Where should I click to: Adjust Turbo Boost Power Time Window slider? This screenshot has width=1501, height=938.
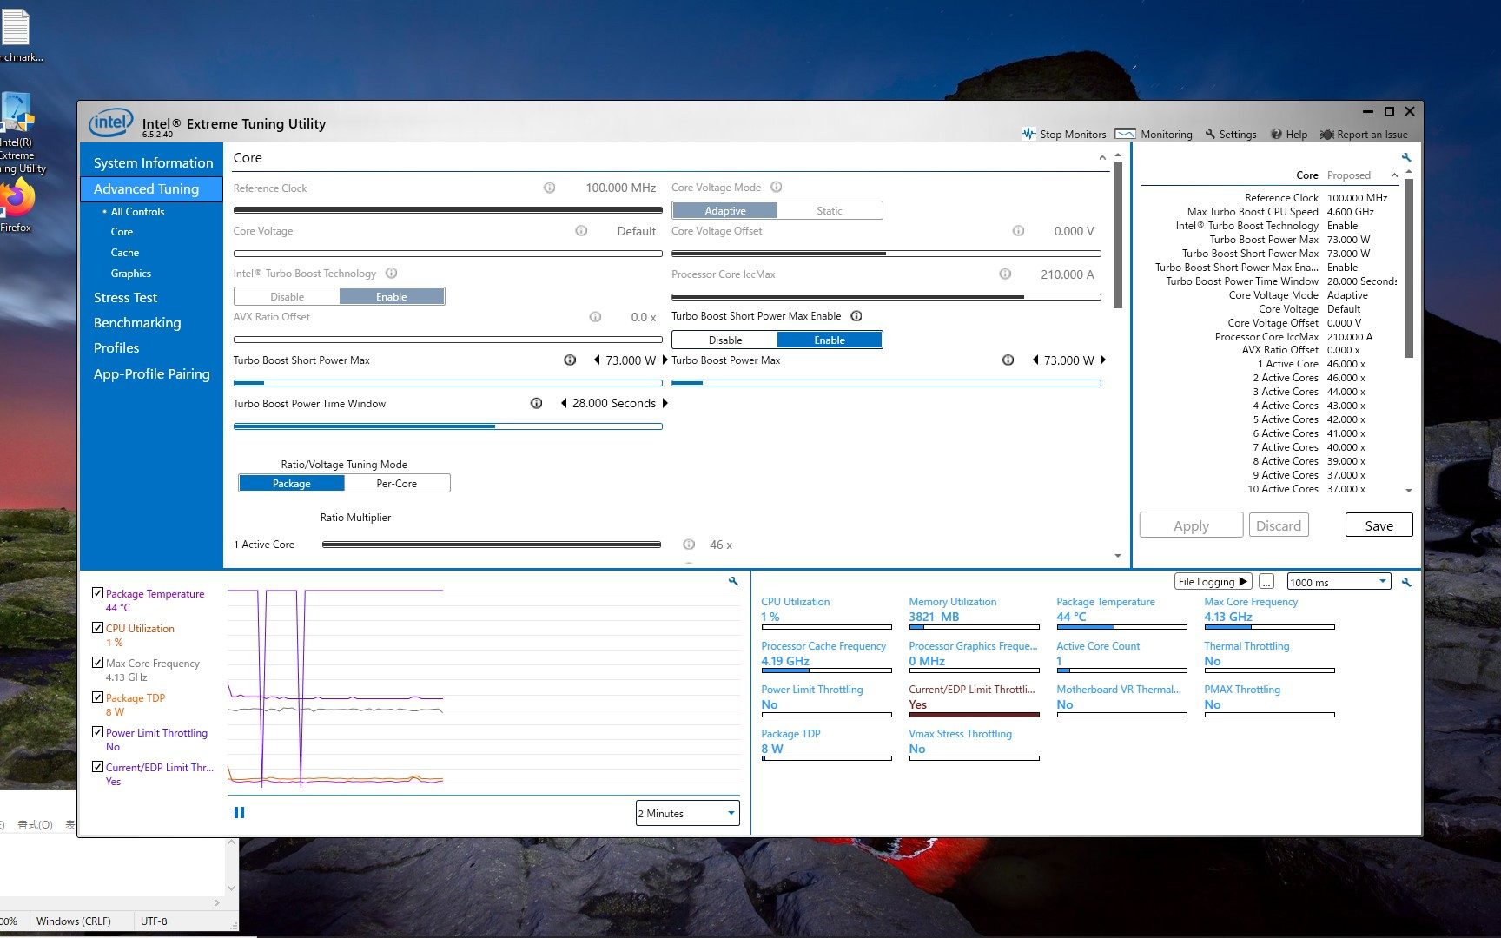tap(447, 426)
